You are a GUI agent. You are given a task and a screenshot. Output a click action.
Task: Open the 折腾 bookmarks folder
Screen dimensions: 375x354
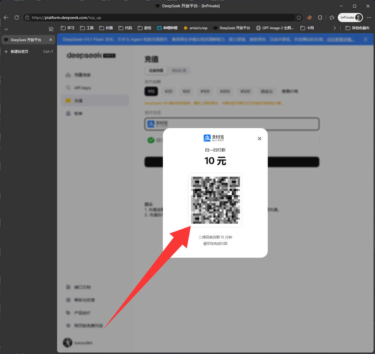(x=106, y=28)
